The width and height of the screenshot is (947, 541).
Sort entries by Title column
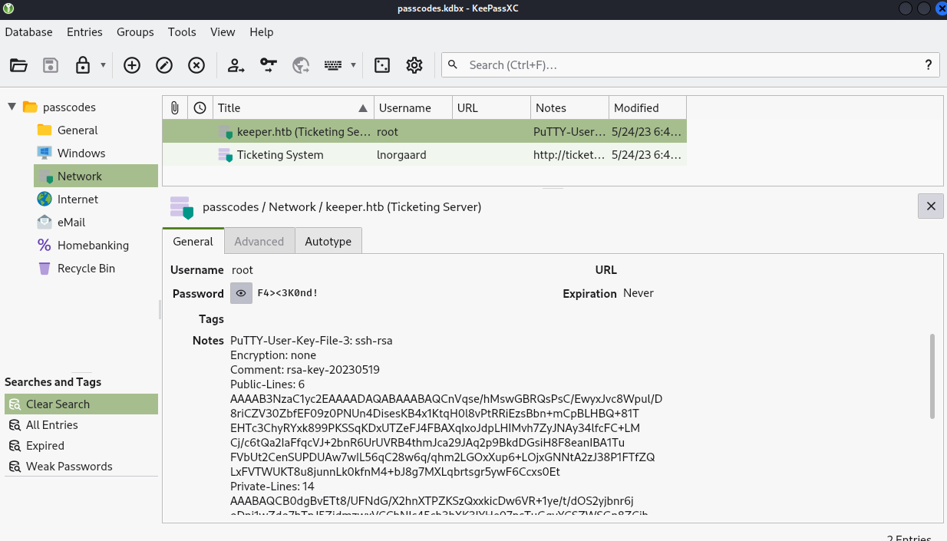[x=293, y=107]
